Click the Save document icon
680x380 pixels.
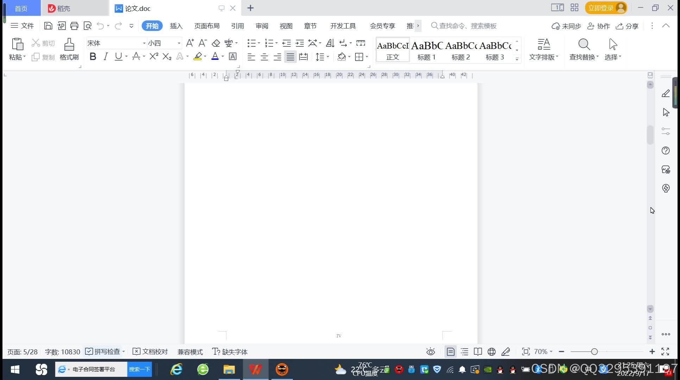(48, 26)
